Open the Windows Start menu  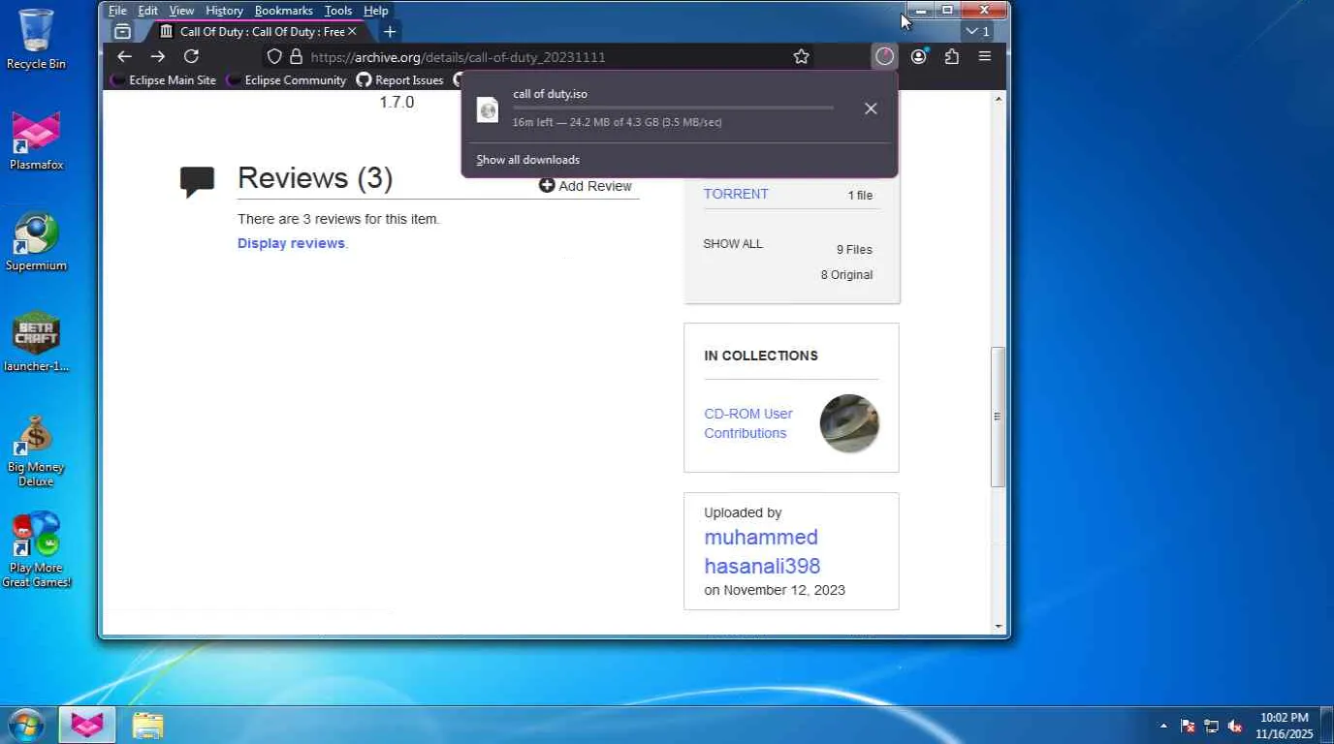[25, 725]
